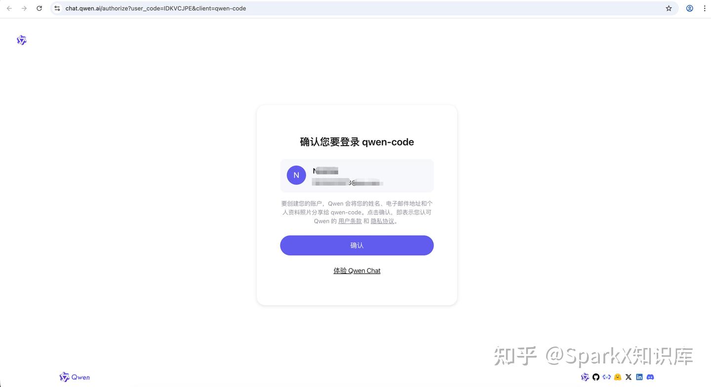Bookmark this page with the star icon
711x387 pixels.
(669, 8)
